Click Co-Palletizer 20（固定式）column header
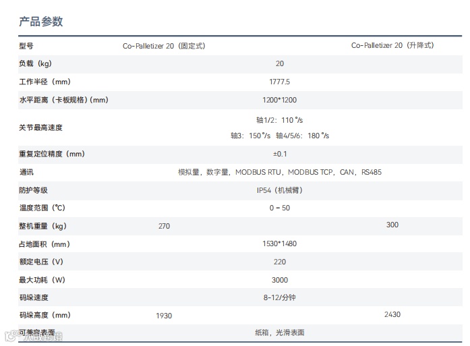 click(x=164, y=46)
